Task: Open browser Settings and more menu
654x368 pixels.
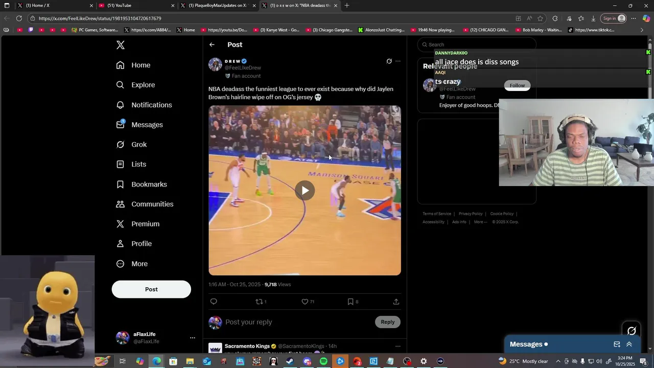Action: [x=634, y=18]
